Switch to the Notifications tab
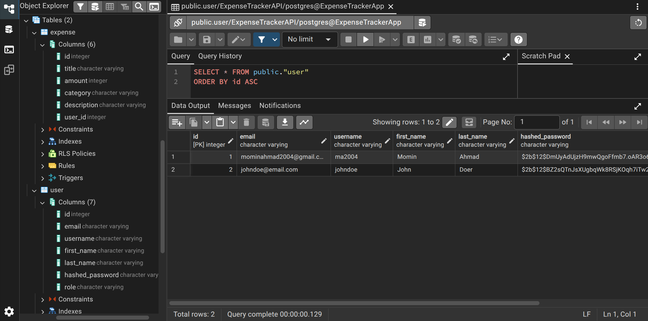 click(x=280, y=106)
